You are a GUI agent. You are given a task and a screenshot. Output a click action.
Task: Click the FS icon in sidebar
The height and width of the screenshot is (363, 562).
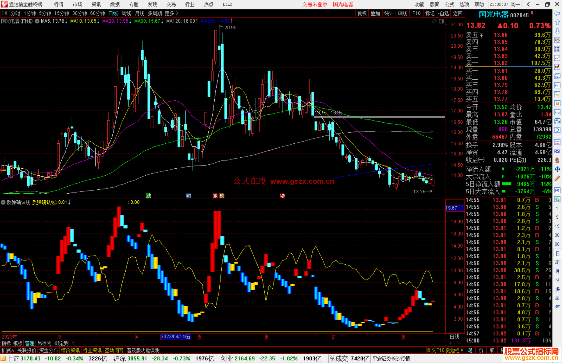coord(557,190)
